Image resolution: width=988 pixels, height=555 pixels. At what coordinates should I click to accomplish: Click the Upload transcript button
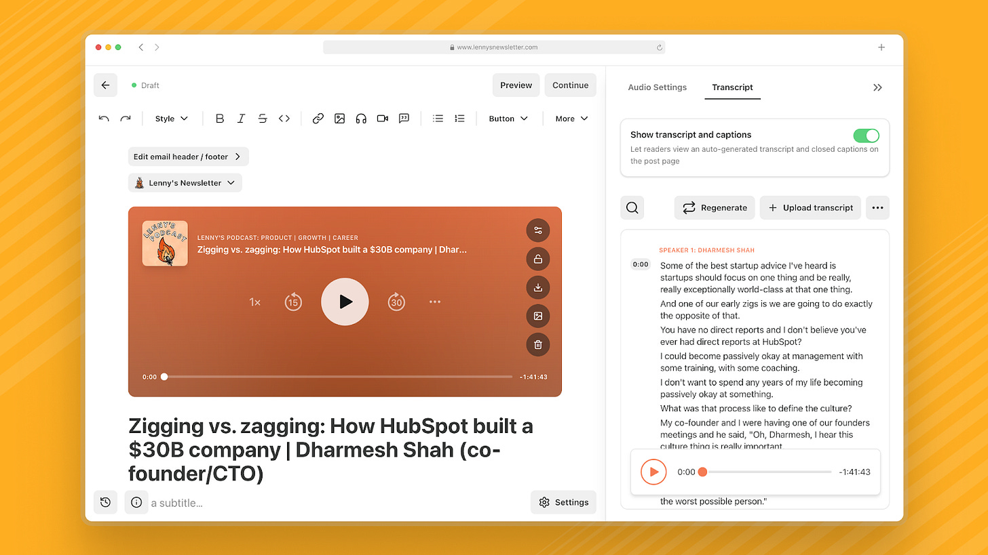pyautogui.click(x=810, y=208)
